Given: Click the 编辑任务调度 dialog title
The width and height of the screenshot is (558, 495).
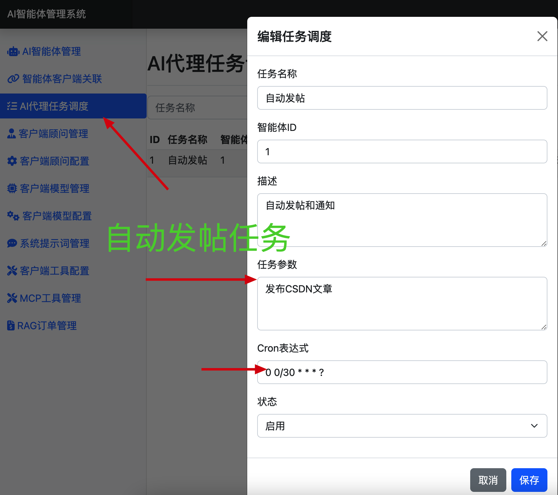Looking at the screenshot, I should pyautogui.click(x=294, y=36).
